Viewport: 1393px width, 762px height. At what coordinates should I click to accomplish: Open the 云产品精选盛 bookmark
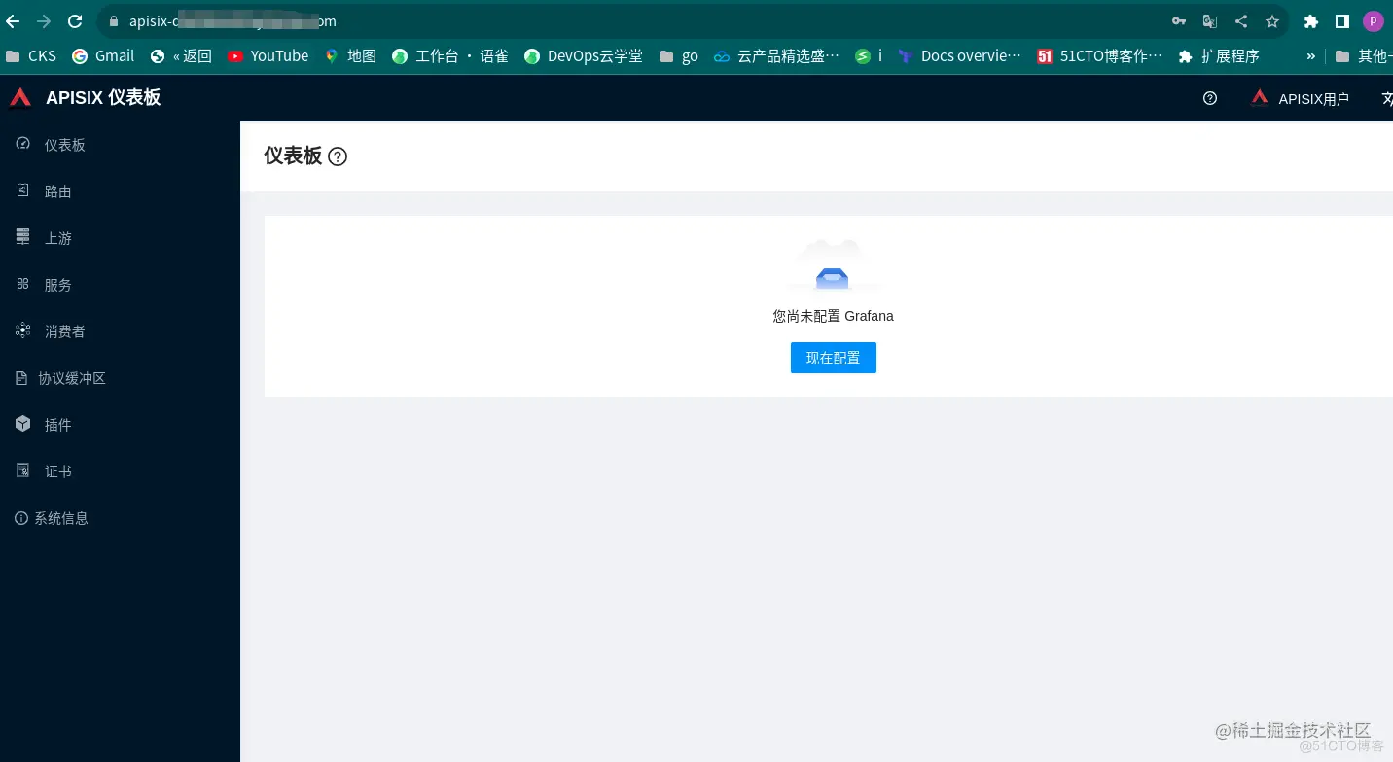coord(776,56)
